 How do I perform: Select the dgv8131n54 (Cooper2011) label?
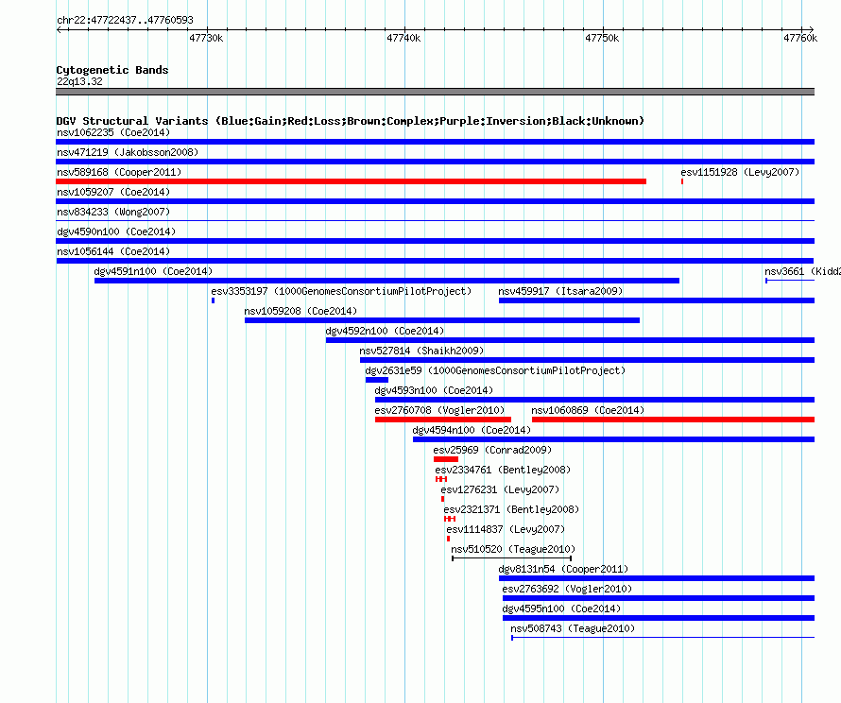click(563, 569)
